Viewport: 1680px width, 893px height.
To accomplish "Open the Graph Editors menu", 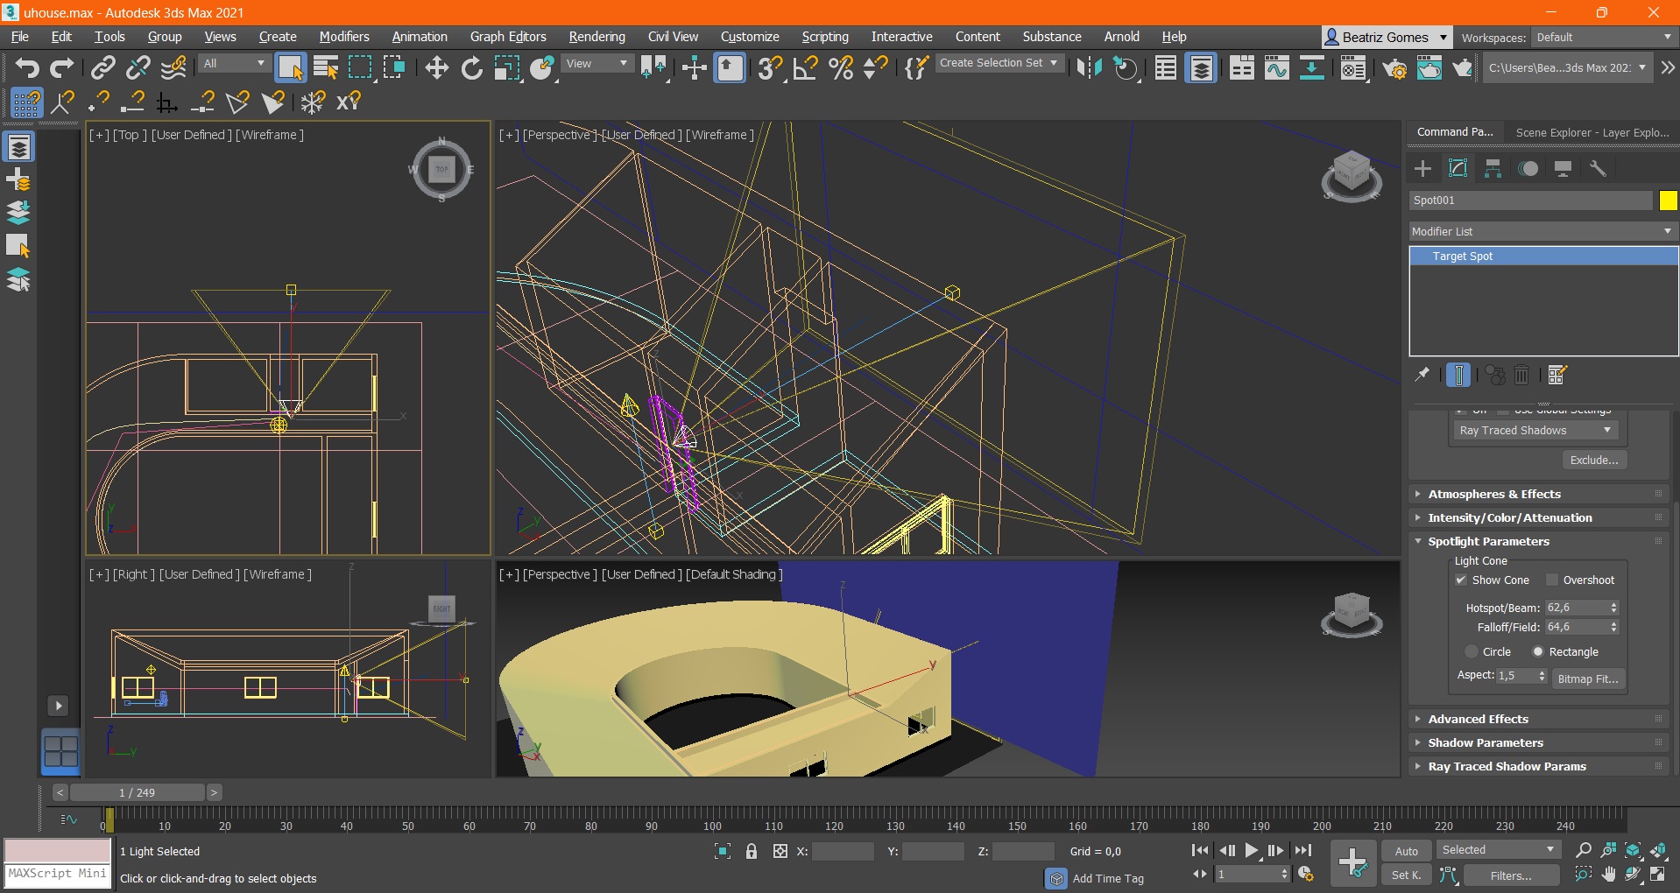I will tap(508, 37).
